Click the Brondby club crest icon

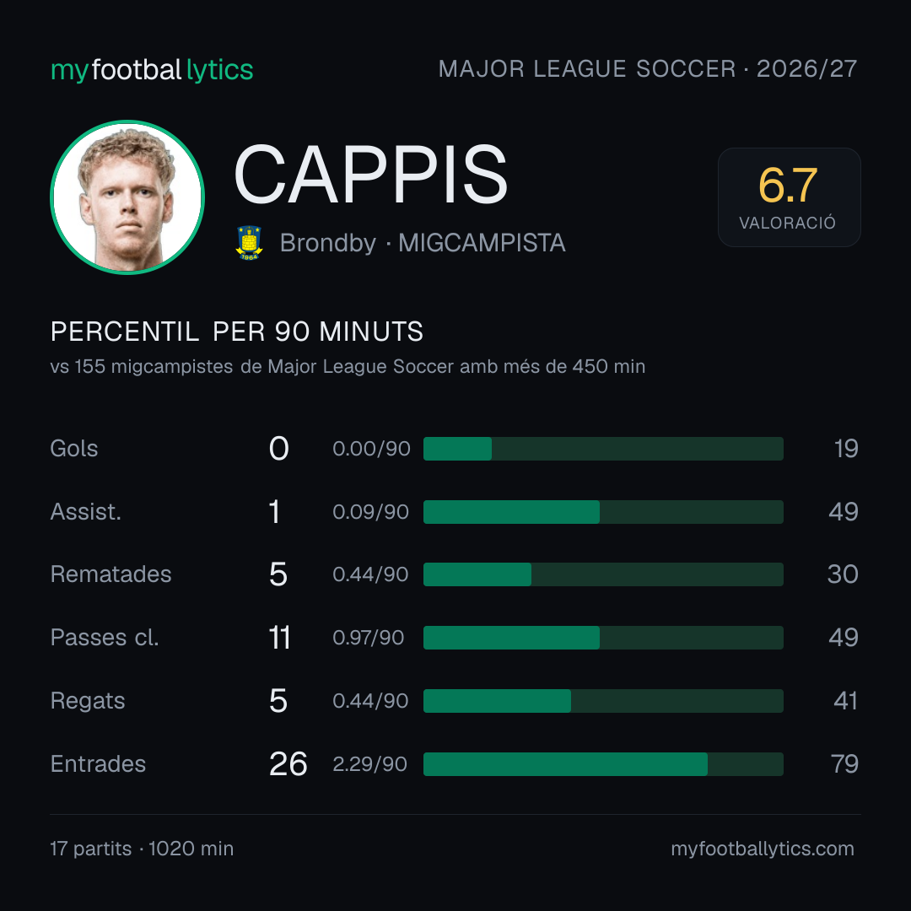click(249, 243)
